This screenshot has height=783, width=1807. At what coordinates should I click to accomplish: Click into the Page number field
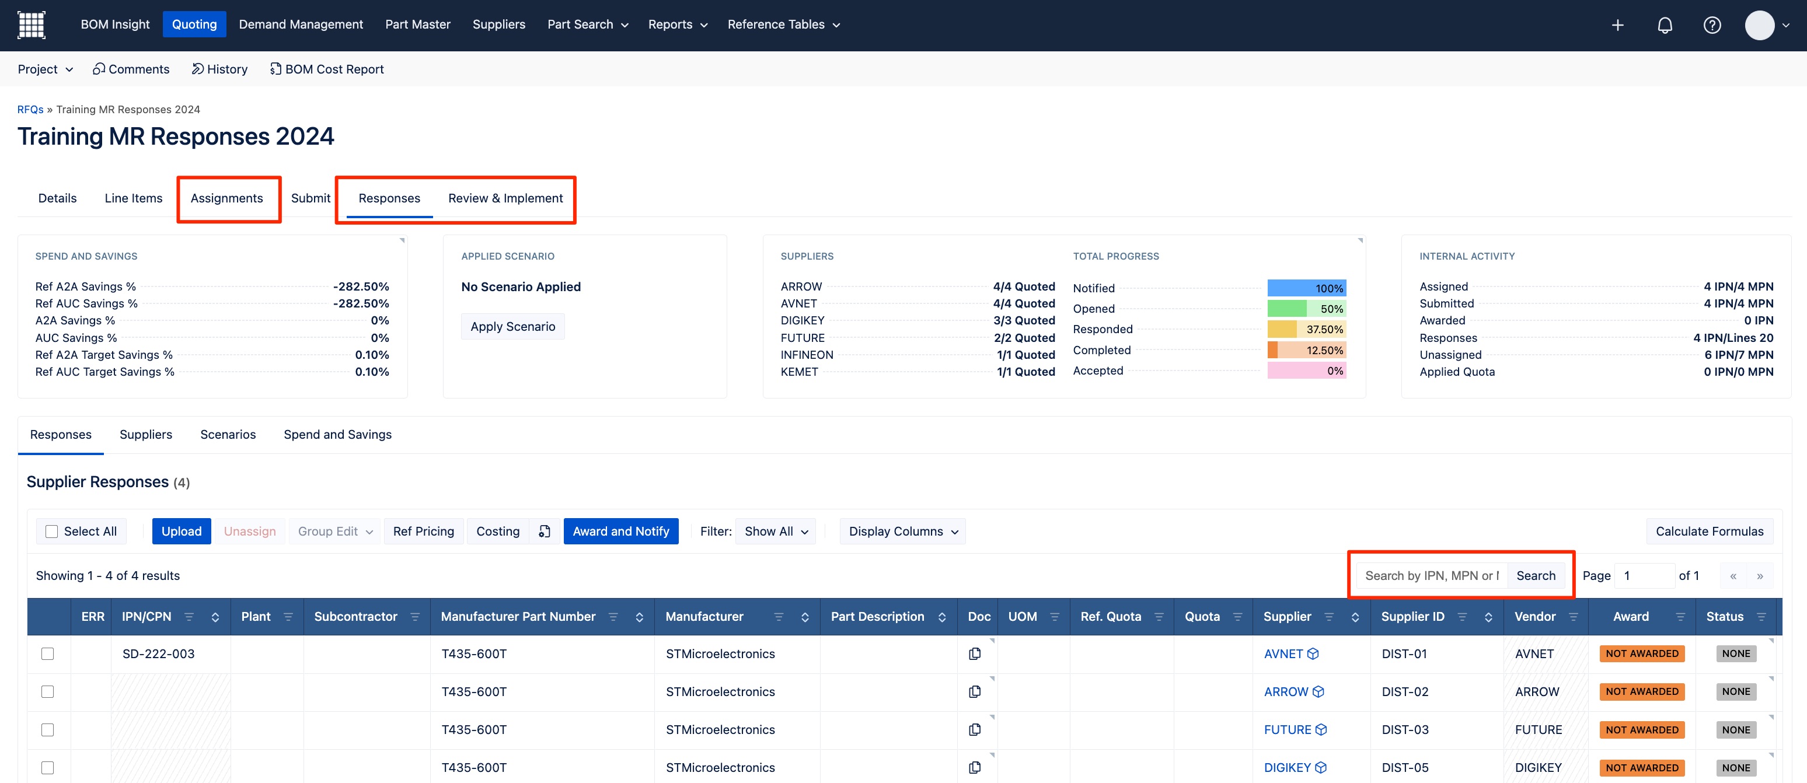point(1644,575)
